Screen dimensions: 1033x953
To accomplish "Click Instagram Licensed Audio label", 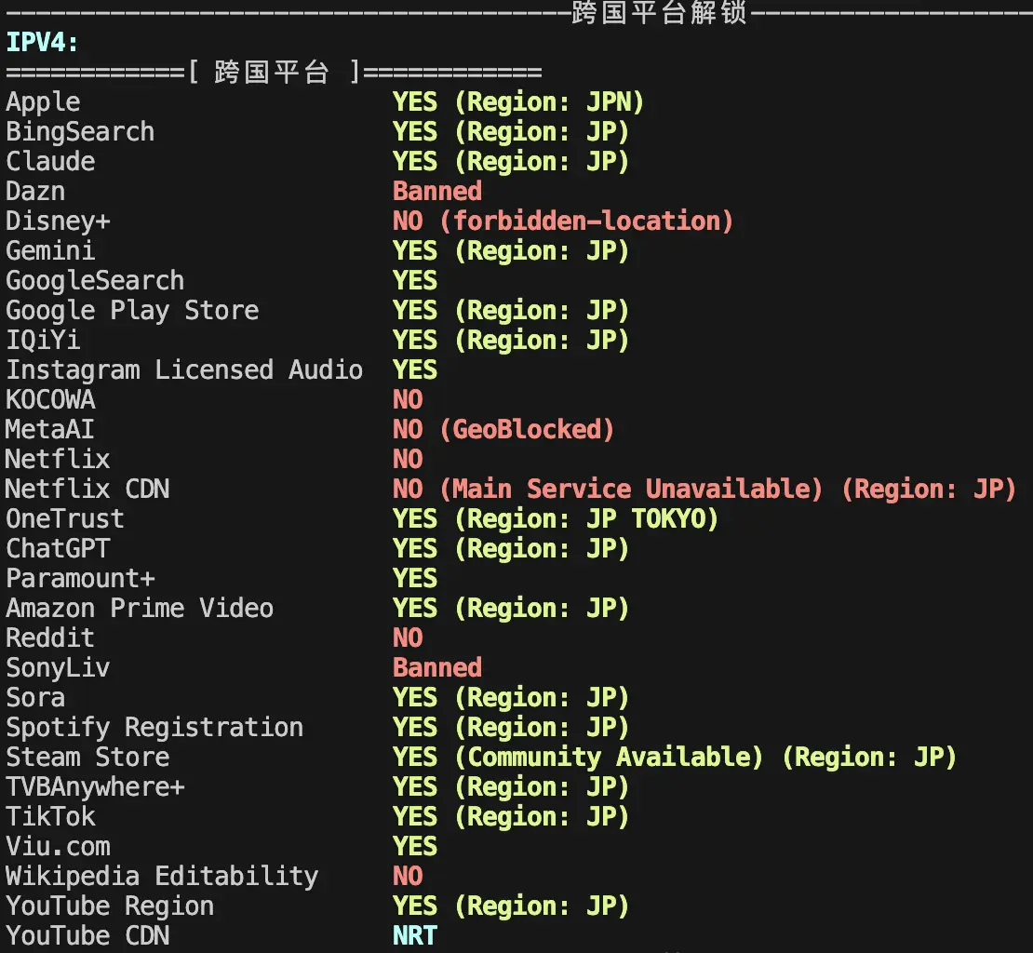I will [184, 370].
